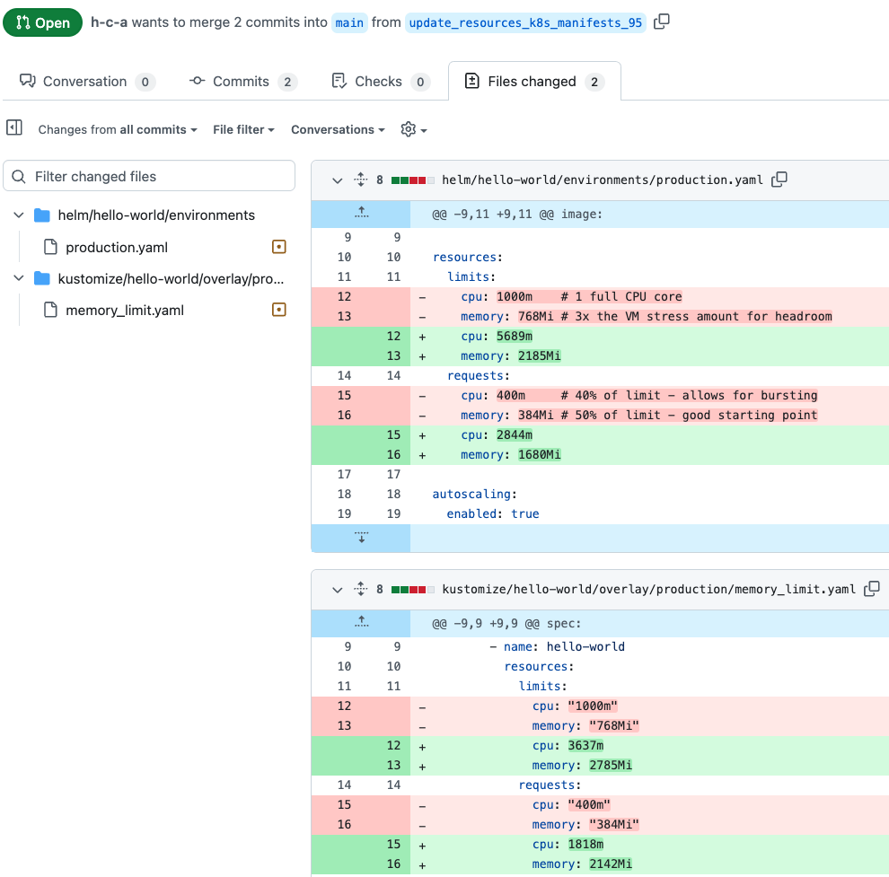
Task: Click the green Open pull request badge
Action: tap(42, 22)
